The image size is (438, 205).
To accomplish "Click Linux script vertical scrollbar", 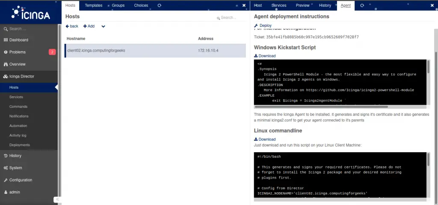I will coord(428,160).
